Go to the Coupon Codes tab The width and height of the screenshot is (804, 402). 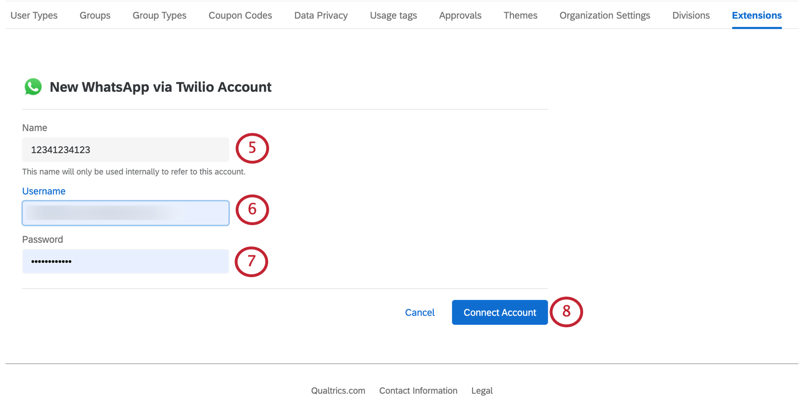tap(240, 16)
